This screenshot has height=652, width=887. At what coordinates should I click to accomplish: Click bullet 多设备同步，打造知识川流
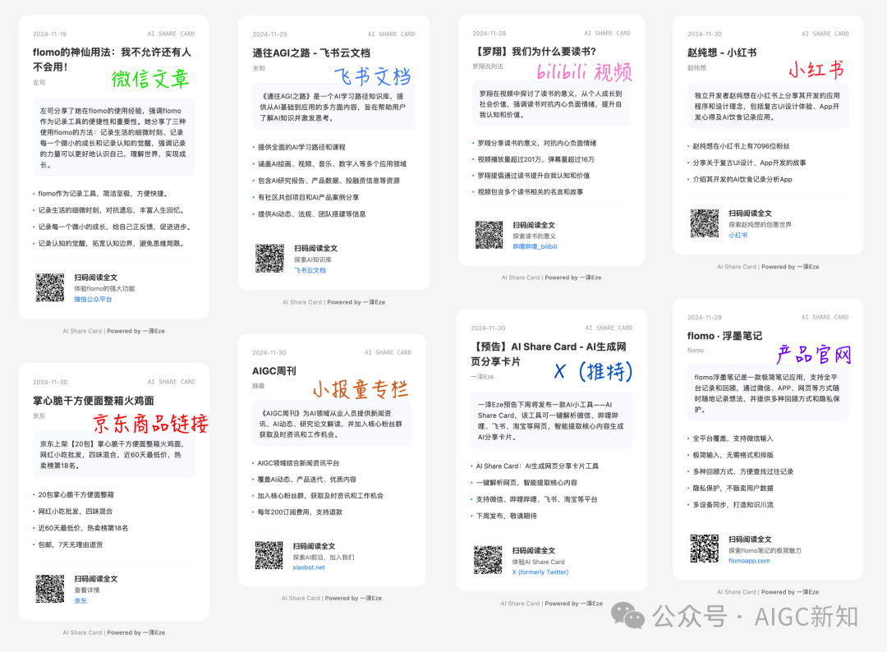pos(733,505)
